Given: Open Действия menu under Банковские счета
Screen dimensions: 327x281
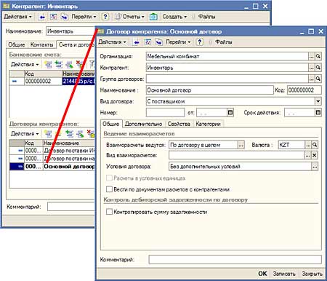Looking at the screenshot, I should pos(25,65).
